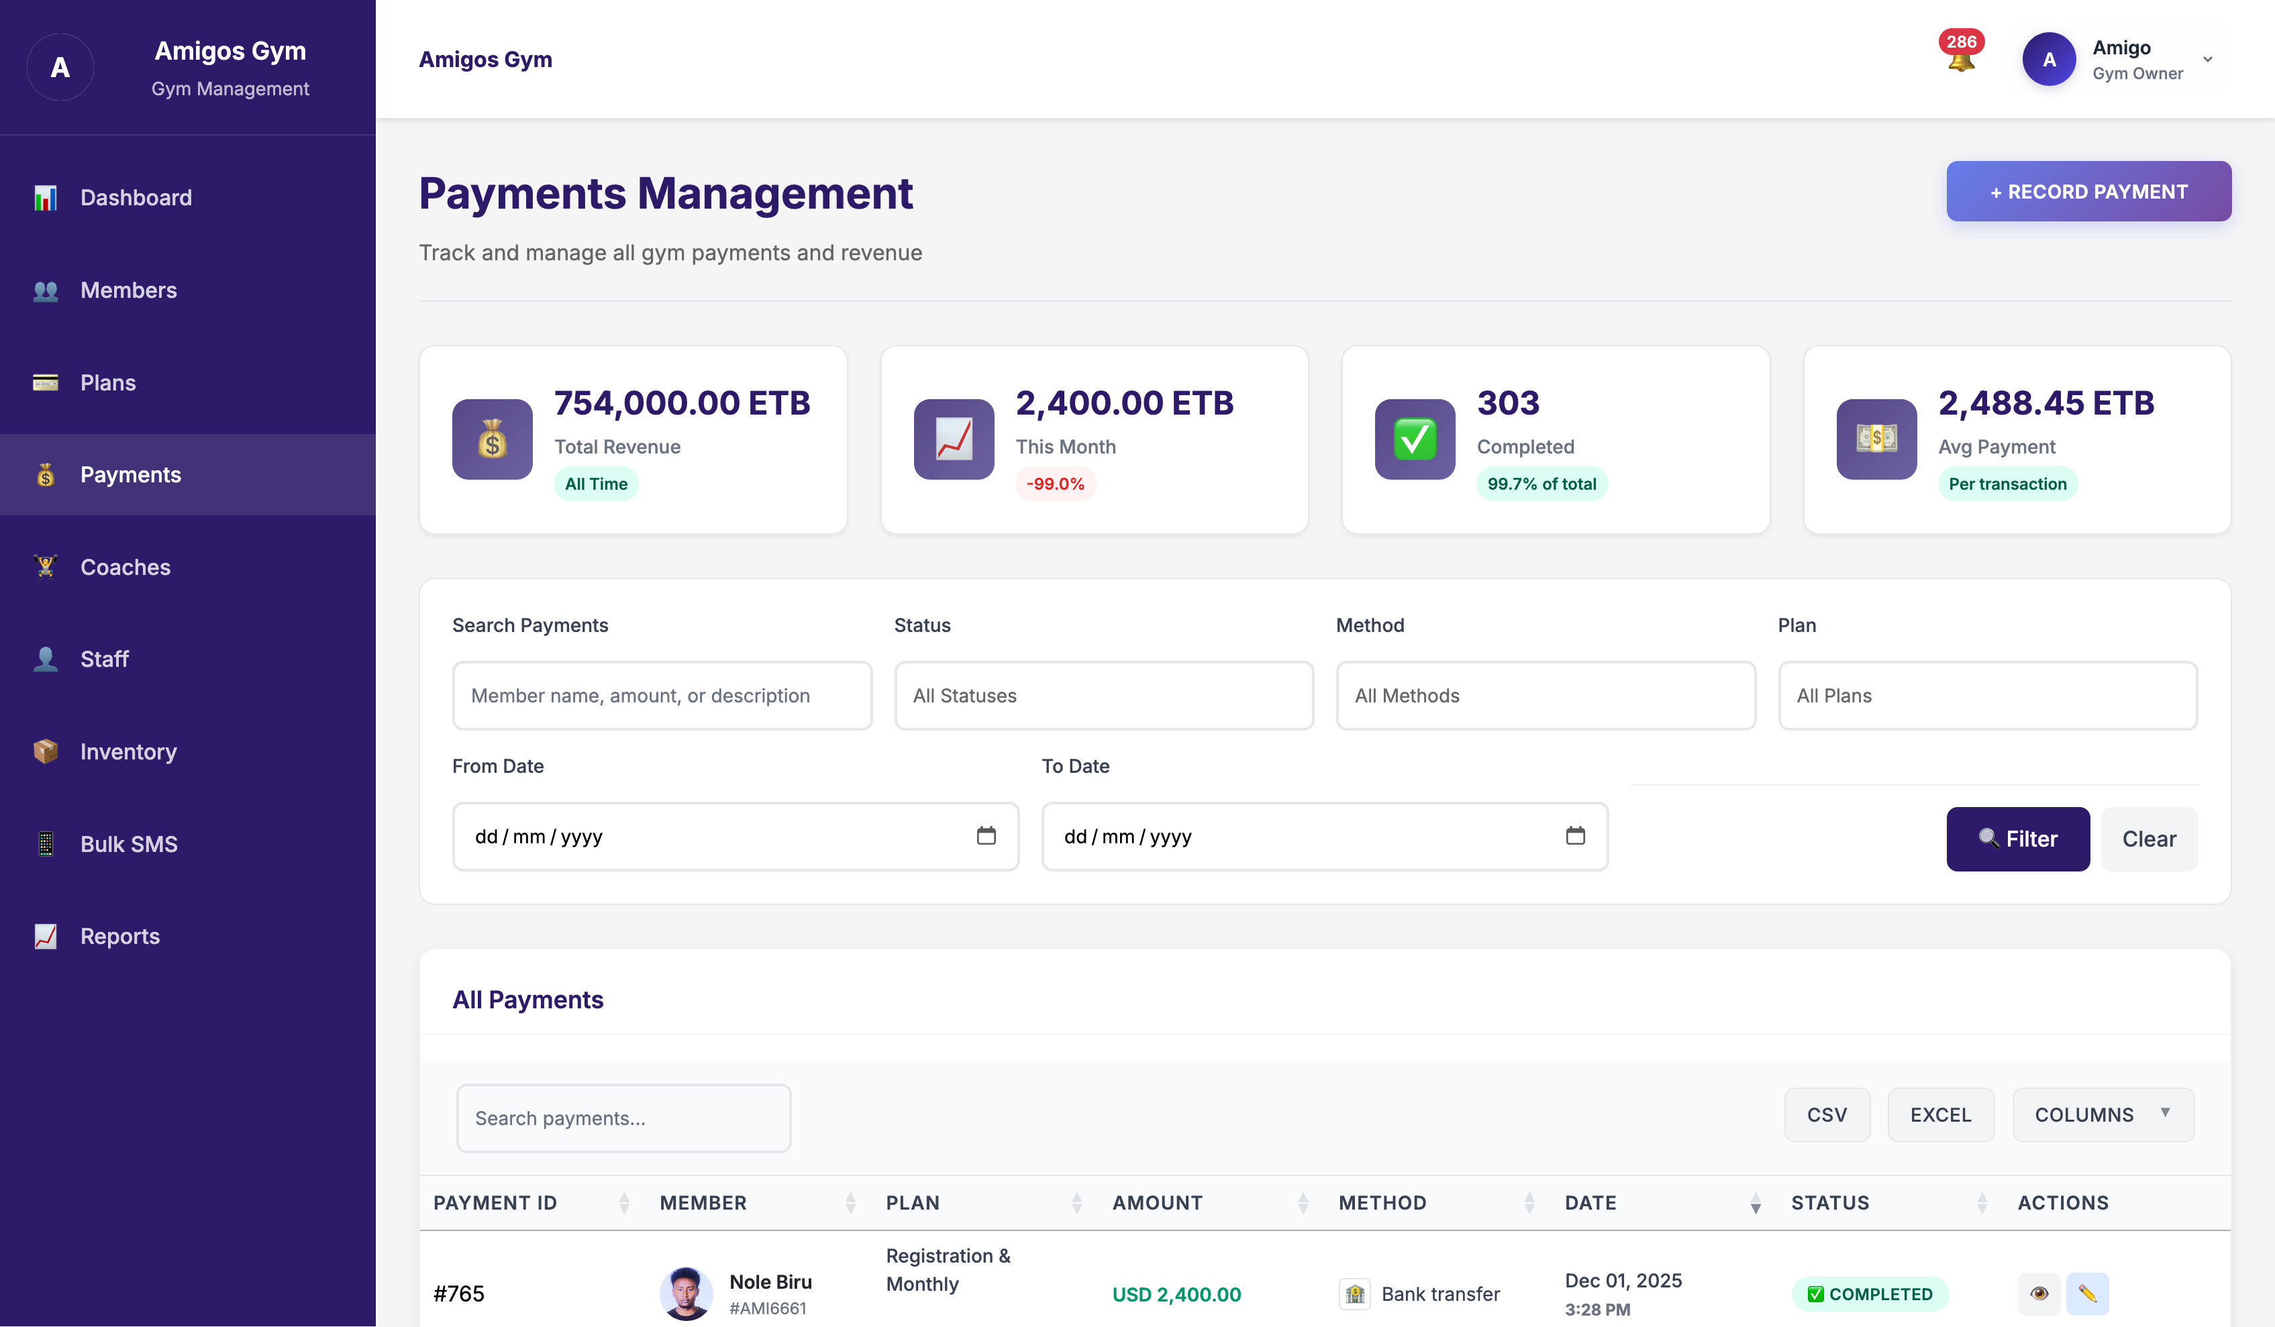Expand the Columns visibility dropdown
2275x1327 pixels.
coord(2102,1115)
